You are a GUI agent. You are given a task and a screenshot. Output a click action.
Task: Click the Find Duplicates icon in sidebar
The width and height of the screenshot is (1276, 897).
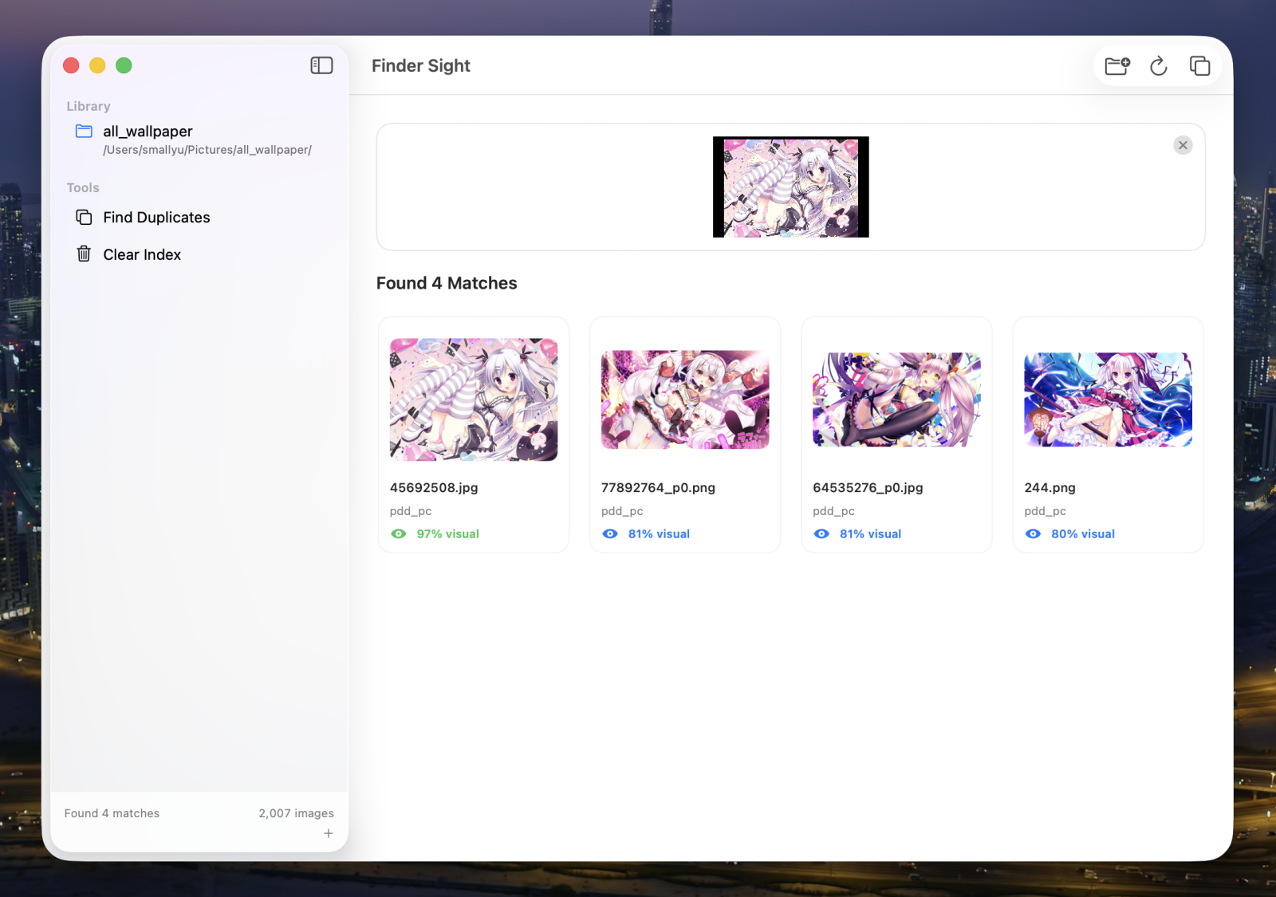(x=84, y=217)
